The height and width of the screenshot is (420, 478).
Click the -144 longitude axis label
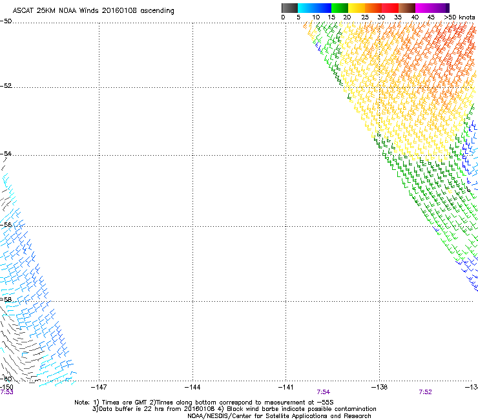[x=192, y=387]
